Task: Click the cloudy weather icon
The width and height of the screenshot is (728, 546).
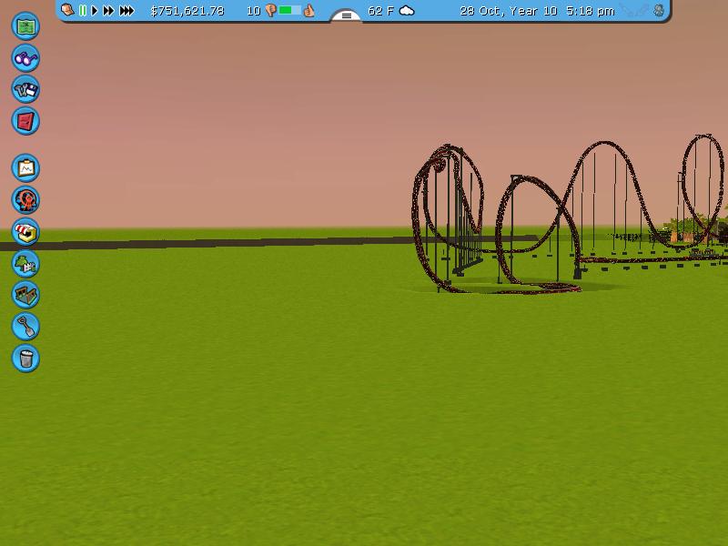Action: point(407,10)
